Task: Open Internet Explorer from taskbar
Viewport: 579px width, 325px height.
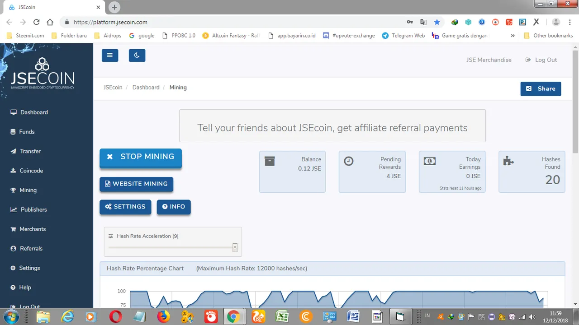Action: tap(68, 316)
